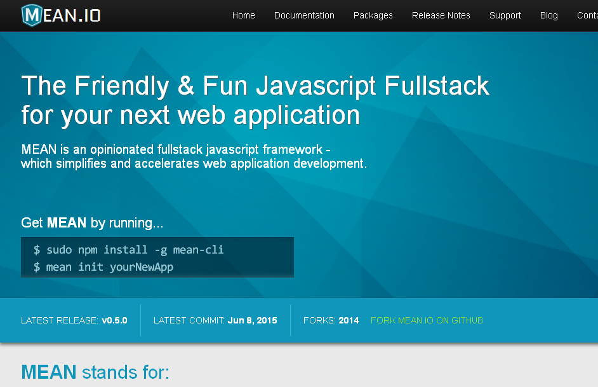Click the sudo npm install command line

(x=128, y=250)
